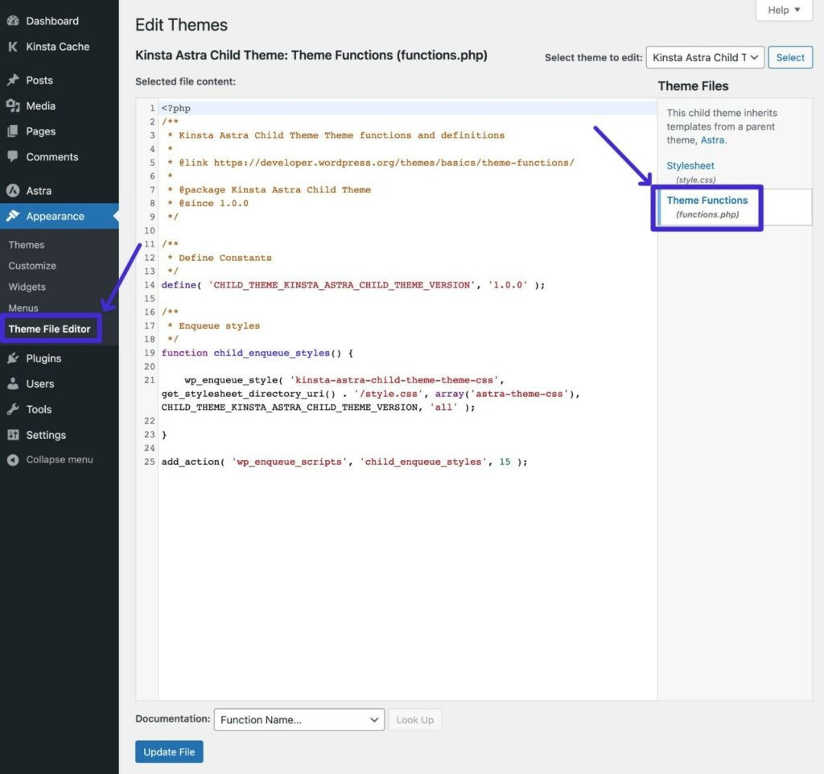Click the Users icon
824x774 pixels.
pyautogui.click(x=14, y=383)
